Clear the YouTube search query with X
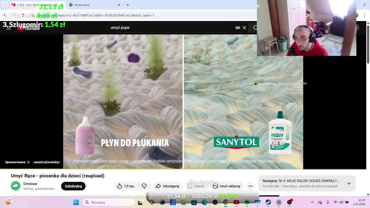This screenshot has width=370, height=208. pyautogui.click(x=244, y=28)
